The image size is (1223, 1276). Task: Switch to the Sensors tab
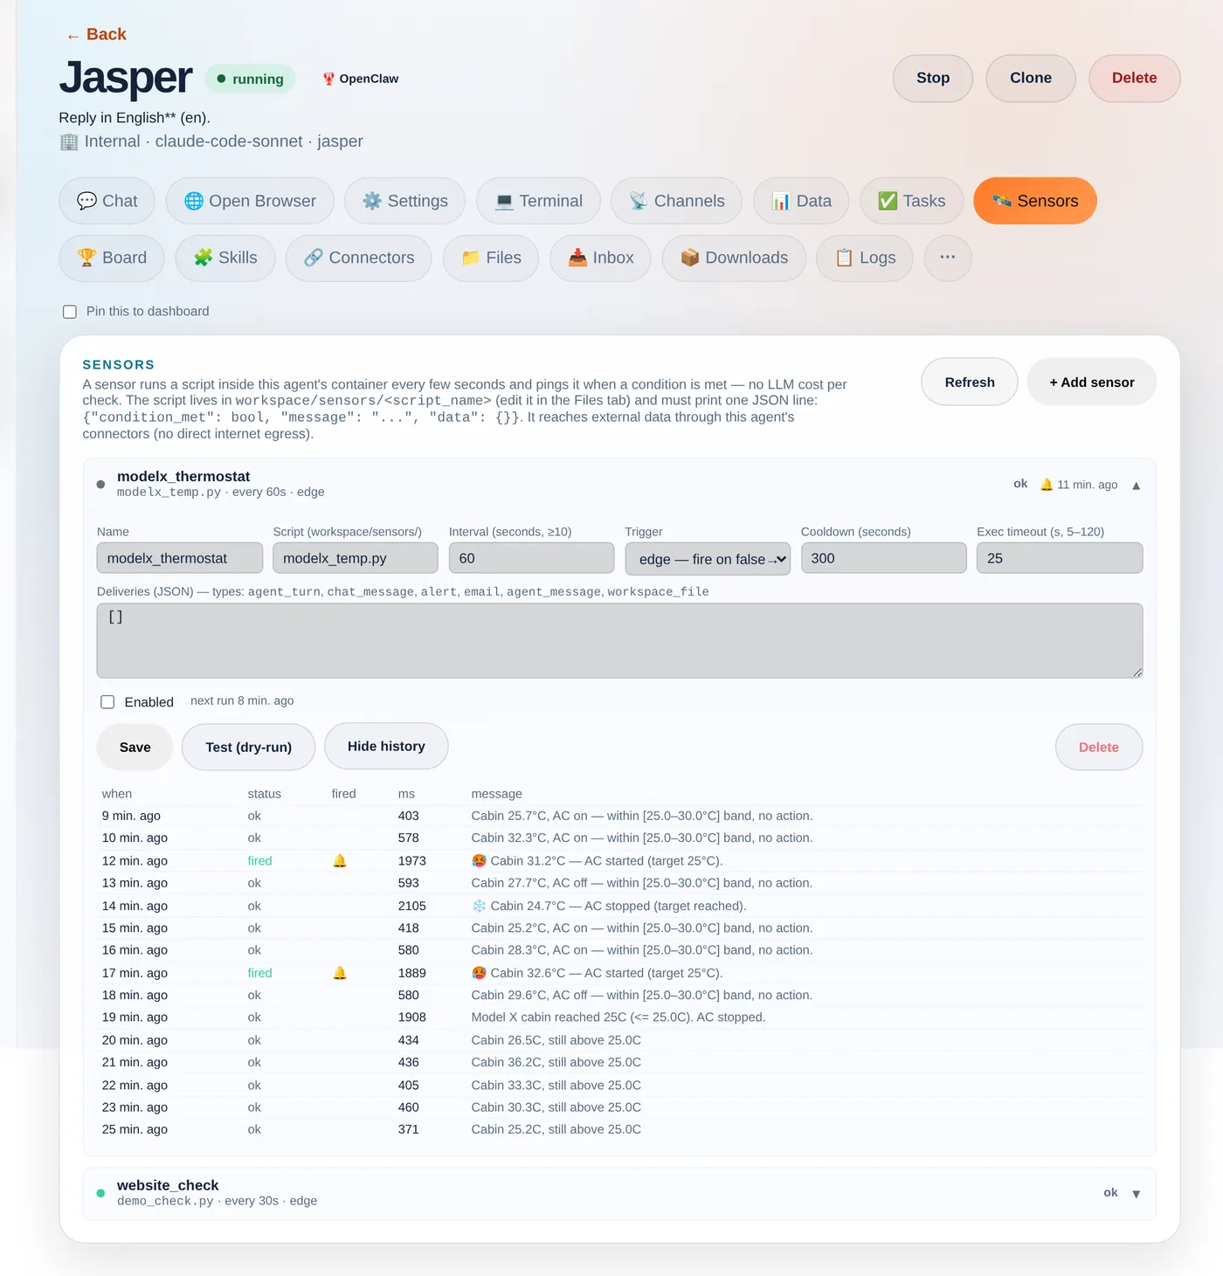point(1035,201)
